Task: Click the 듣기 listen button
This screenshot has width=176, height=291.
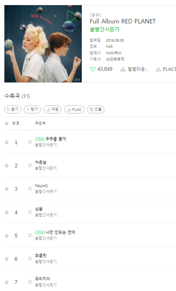Action: click(13, 109)
